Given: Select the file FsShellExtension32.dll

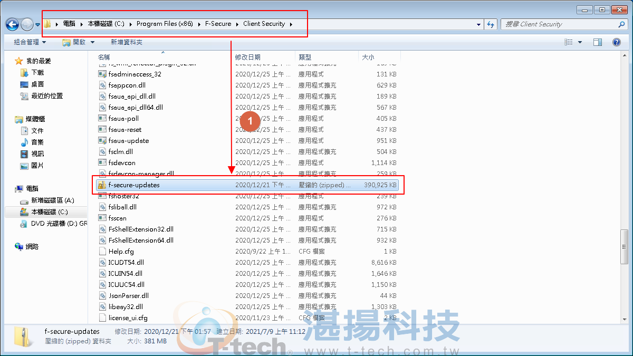Looking at the screenshot, I should (x=141, y=229).
